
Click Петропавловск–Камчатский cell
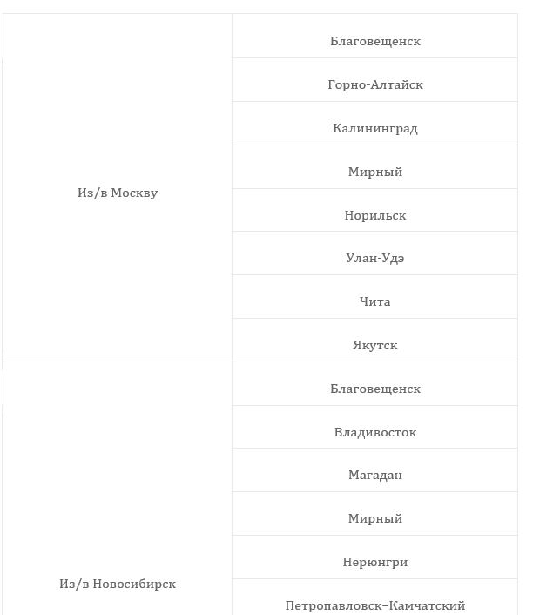click(375, 597)
